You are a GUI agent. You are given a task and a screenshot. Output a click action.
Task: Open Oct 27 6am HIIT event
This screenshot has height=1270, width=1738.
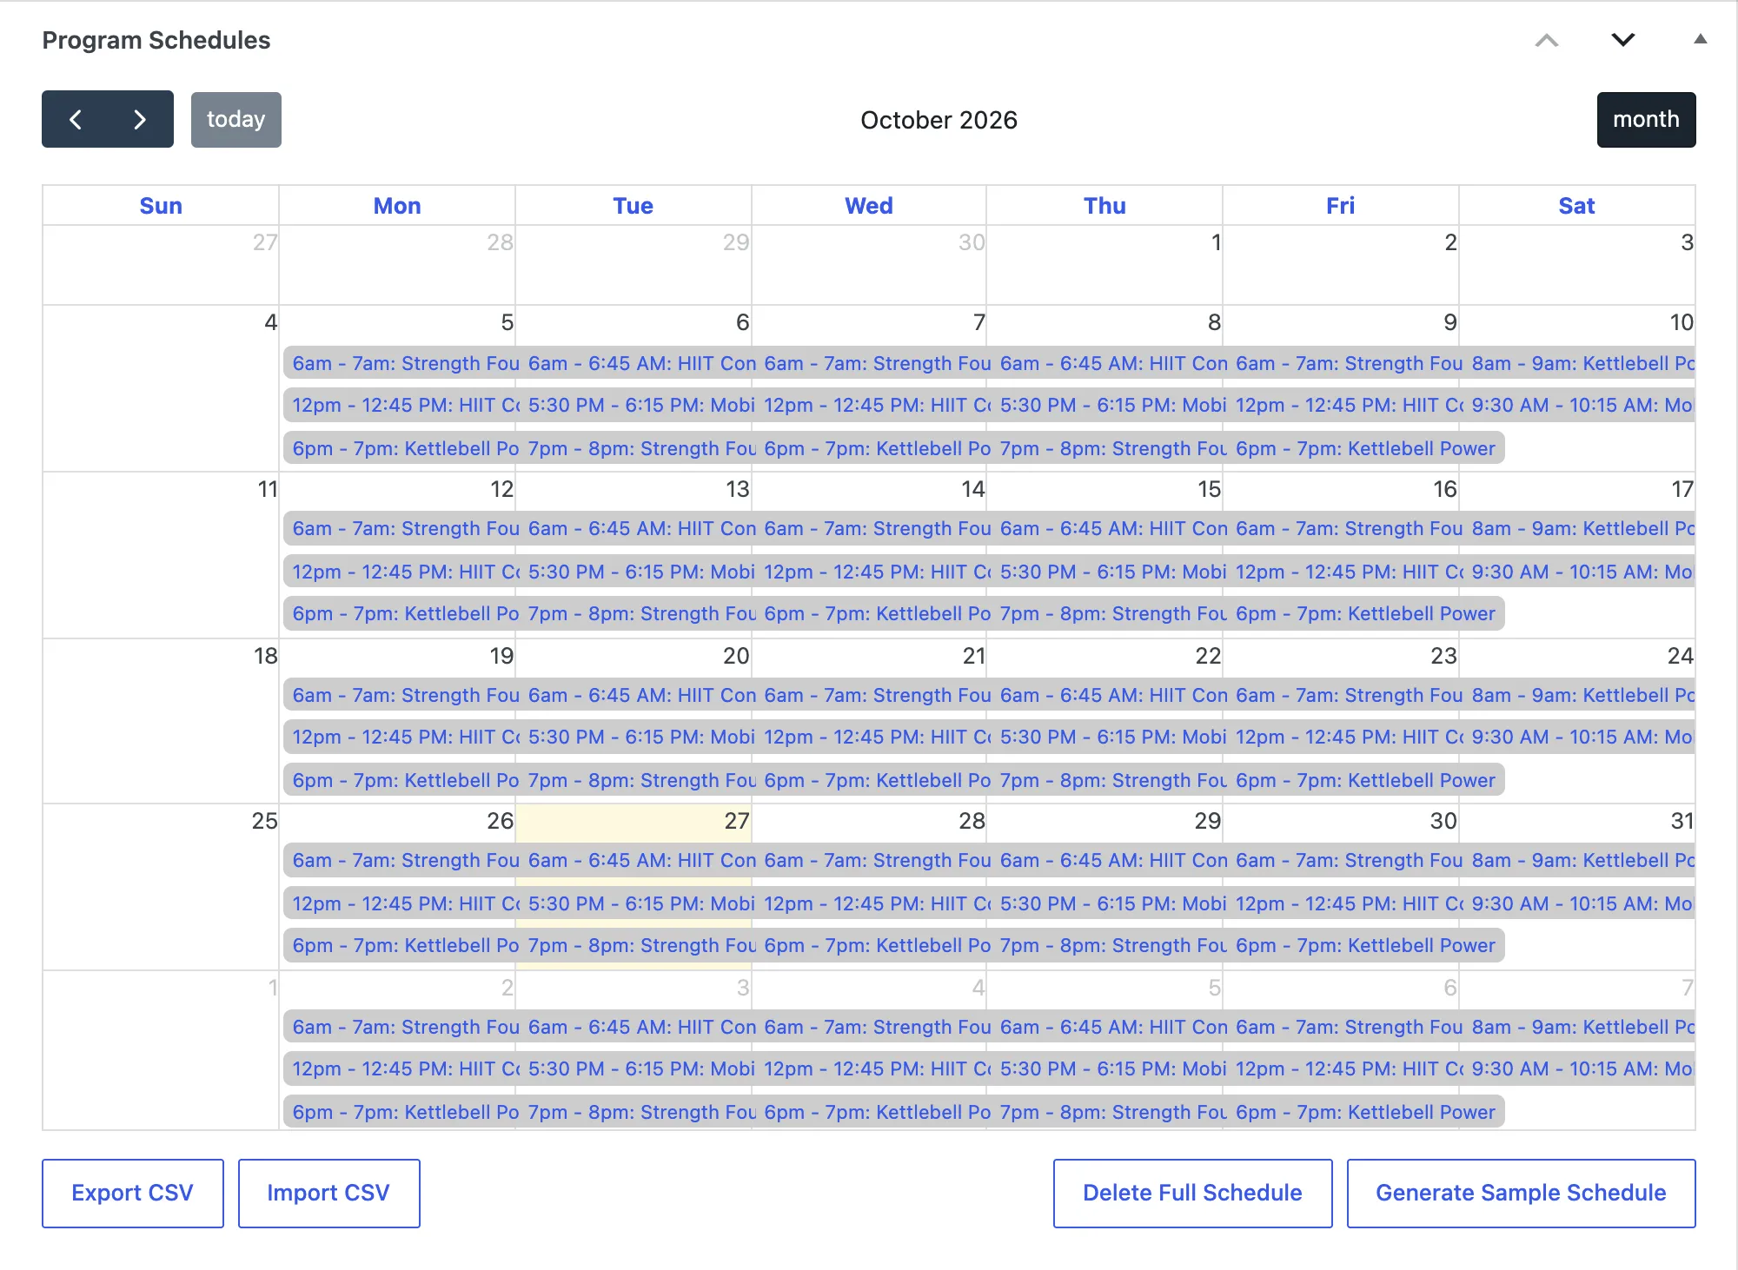639,860
